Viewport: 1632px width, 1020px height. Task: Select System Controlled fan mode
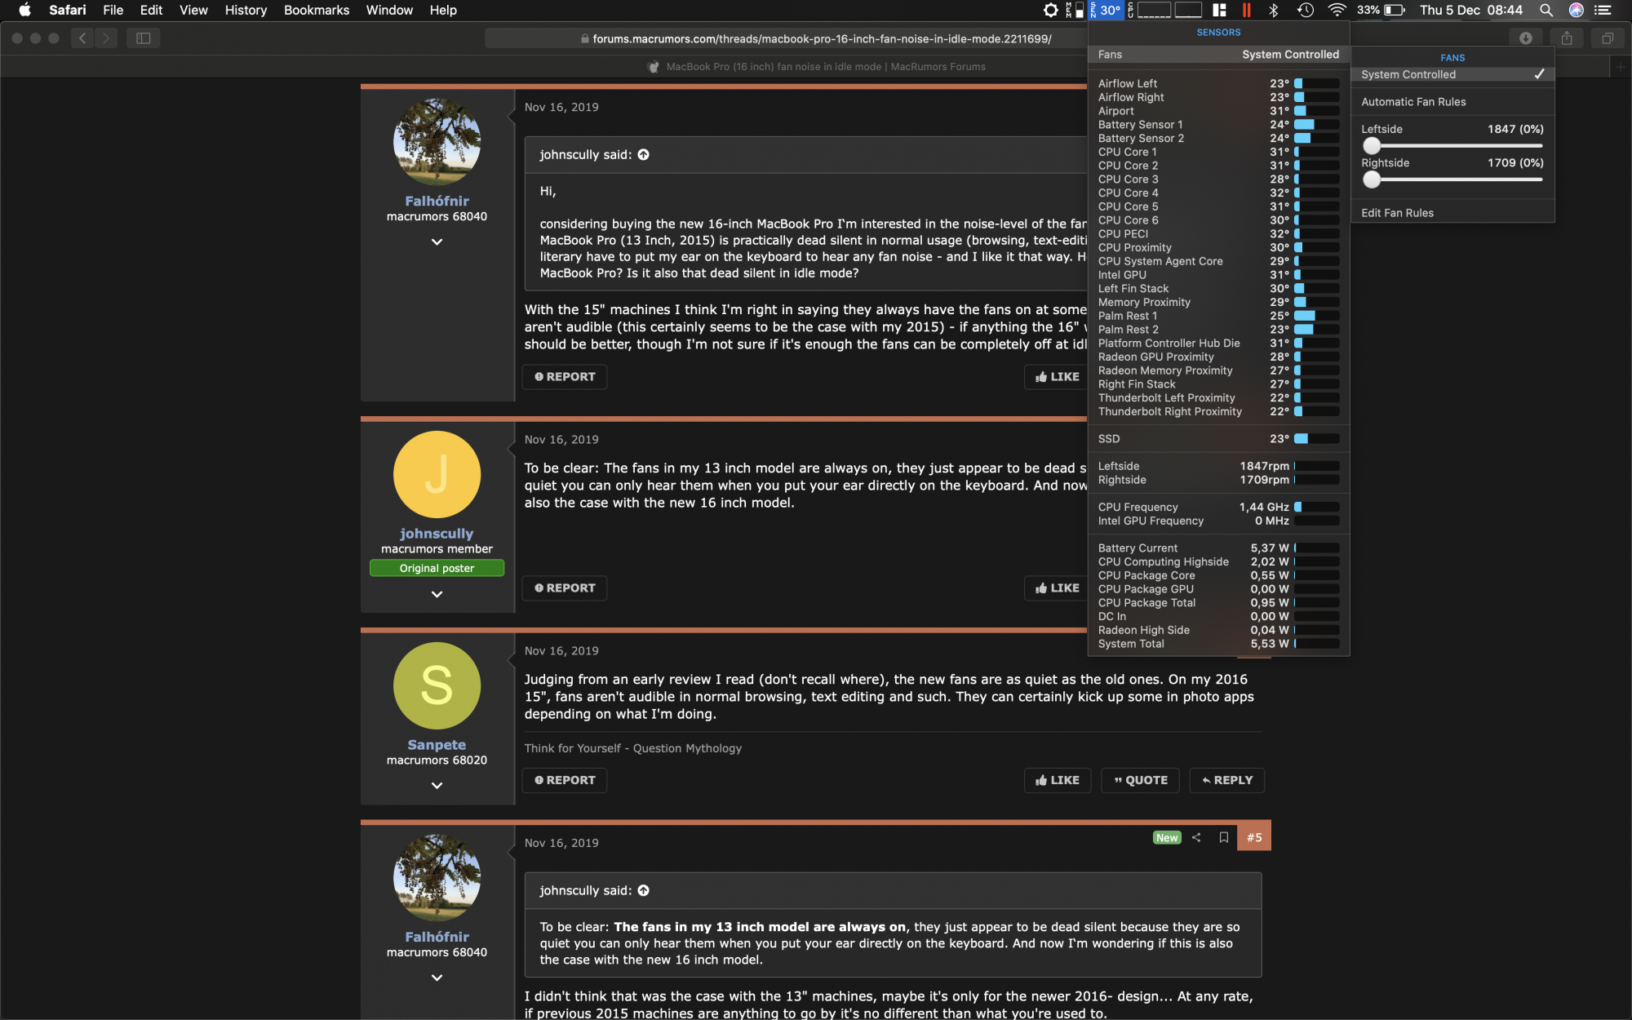(1452, 74)
